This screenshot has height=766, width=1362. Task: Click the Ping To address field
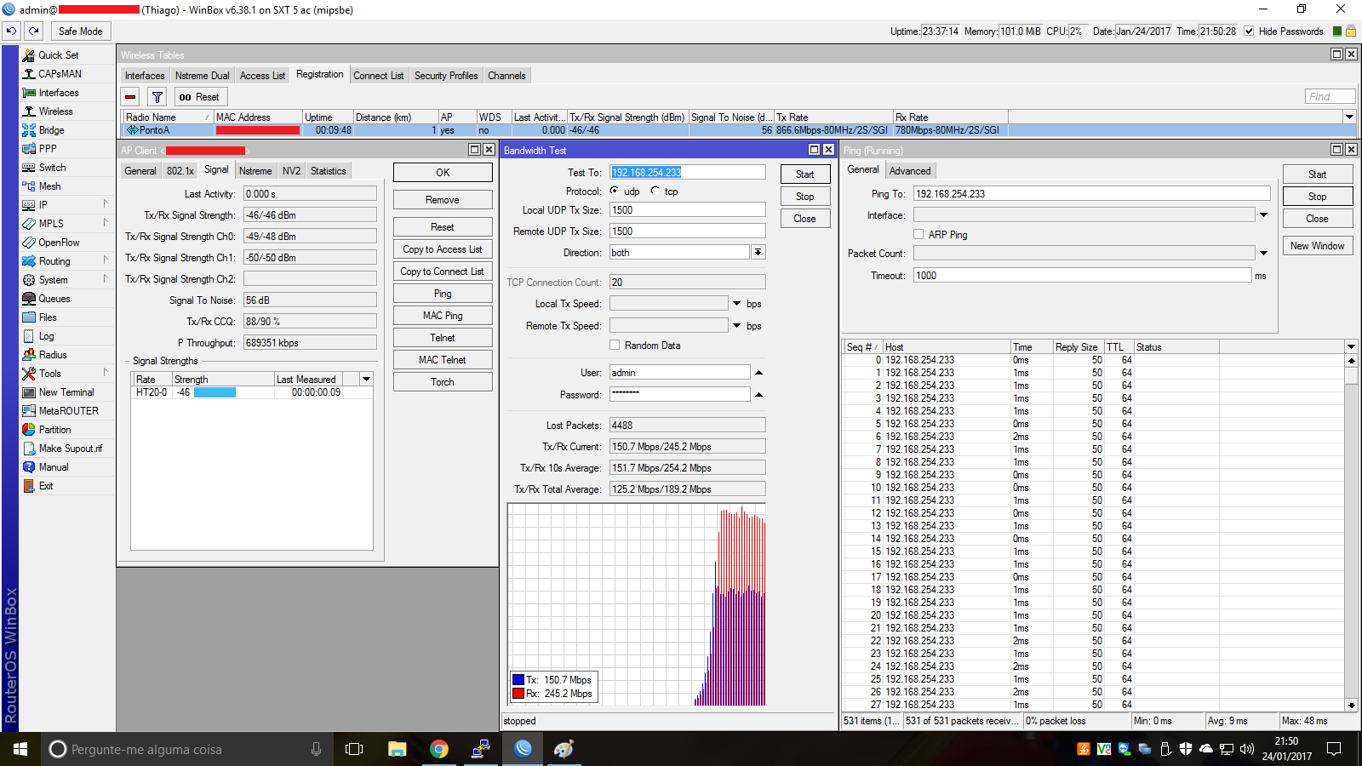click(x=1091, y=194)
